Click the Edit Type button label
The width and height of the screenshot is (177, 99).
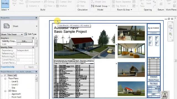(32, 34)
